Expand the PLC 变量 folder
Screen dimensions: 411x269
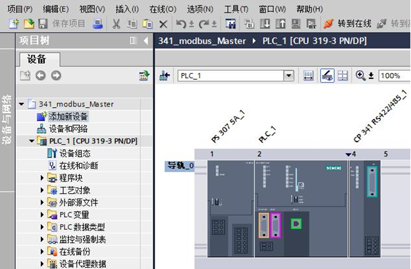(43, 214)
